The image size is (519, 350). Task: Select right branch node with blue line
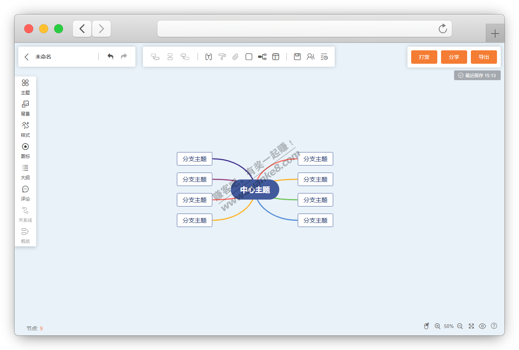[x=315, y=220]
